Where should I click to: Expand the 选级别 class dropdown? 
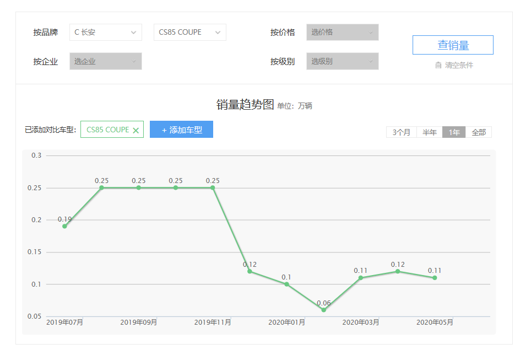(342, 61)
